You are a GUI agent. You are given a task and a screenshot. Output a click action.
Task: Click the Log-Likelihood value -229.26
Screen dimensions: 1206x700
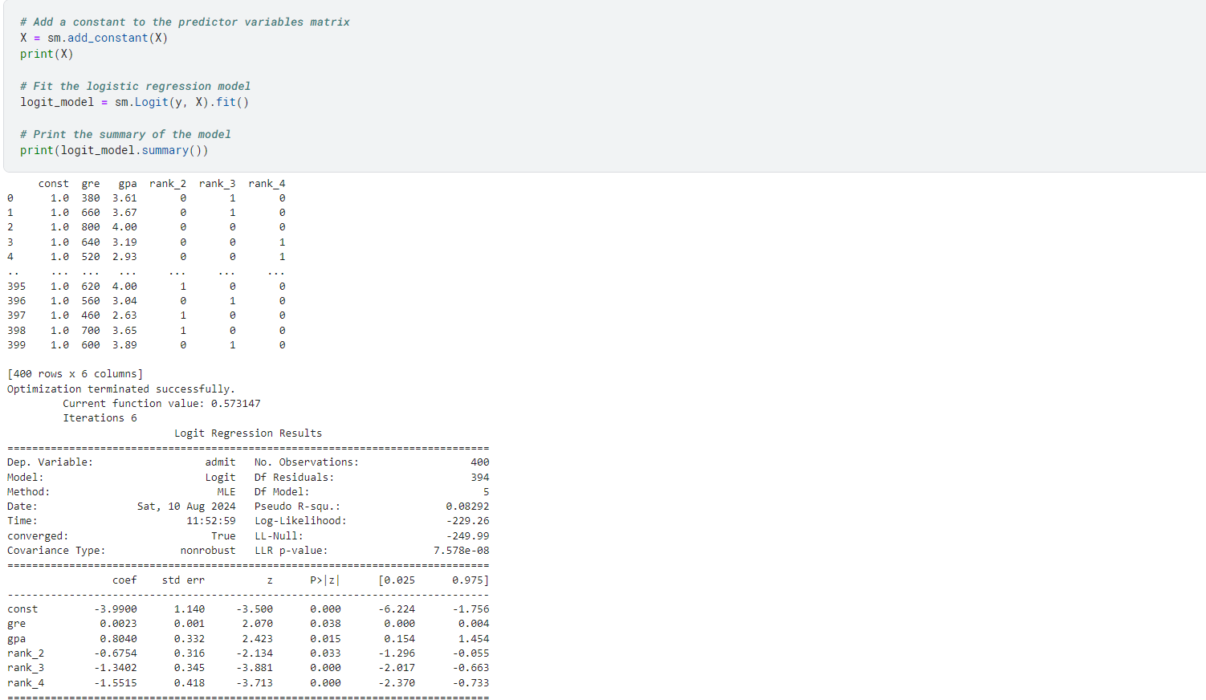pyautogui.click(x=467, y=521)
